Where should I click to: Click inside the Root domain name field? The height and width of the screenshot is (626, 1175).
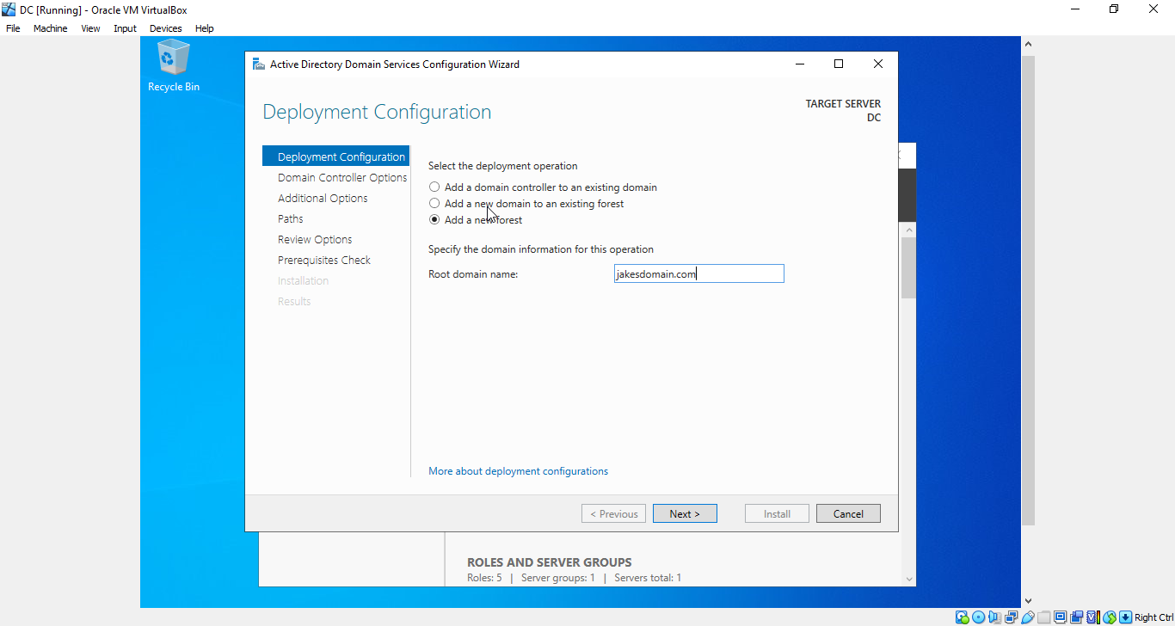pyautogui.click(x=698, y=273)
